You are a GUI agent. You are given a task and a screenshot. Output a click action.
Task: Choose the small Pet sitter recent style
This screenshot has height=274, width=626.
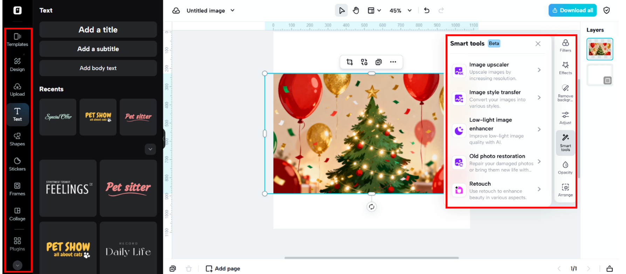[x=138, y=117]
